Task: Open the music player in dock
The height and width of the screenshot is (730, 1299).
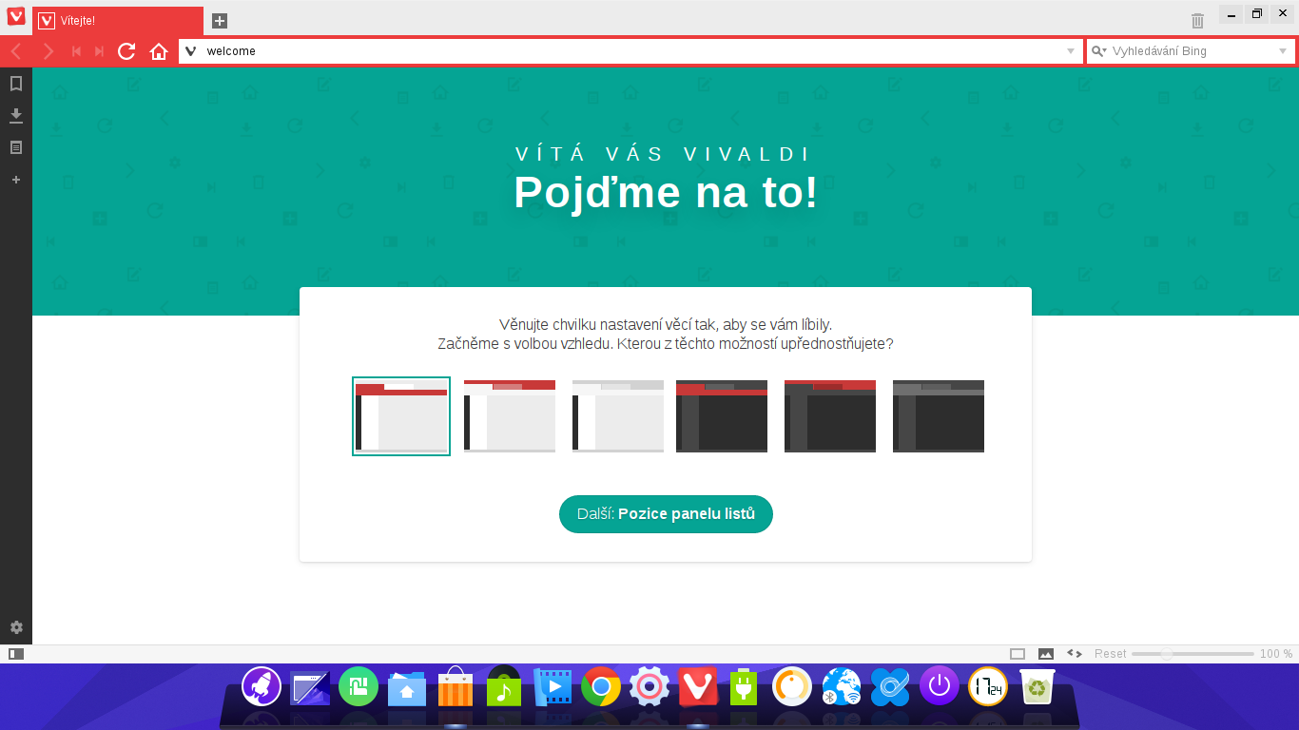Action: click(504, 685)
